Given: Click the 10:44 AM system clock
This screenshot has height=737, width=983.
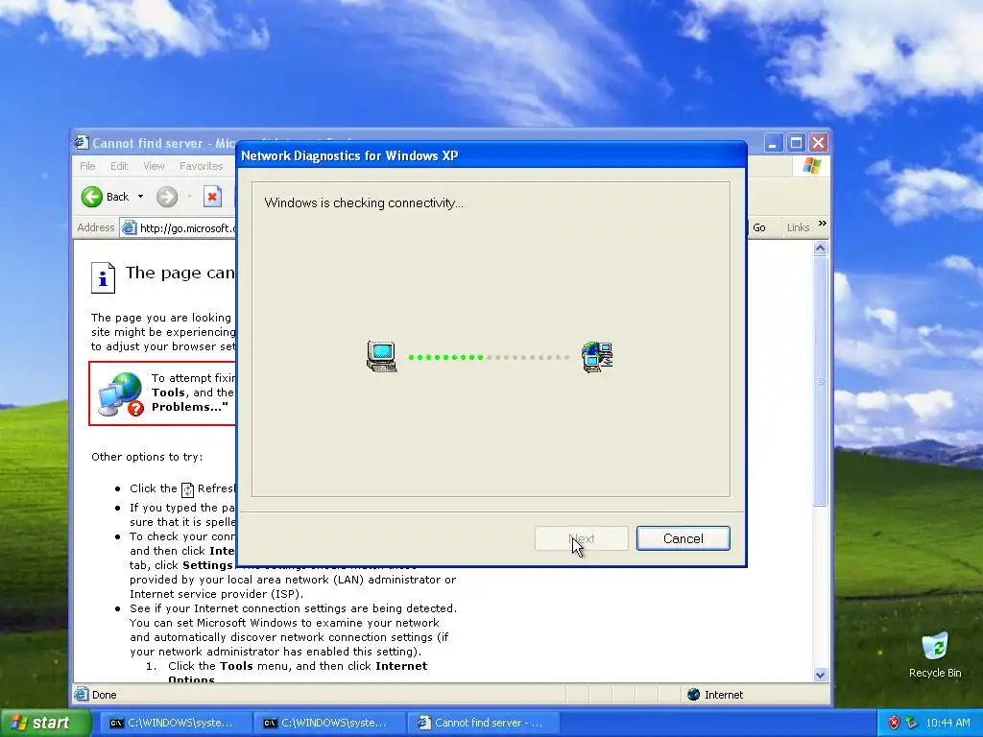Looking at the screenshot, I should [x=947, y=723].
